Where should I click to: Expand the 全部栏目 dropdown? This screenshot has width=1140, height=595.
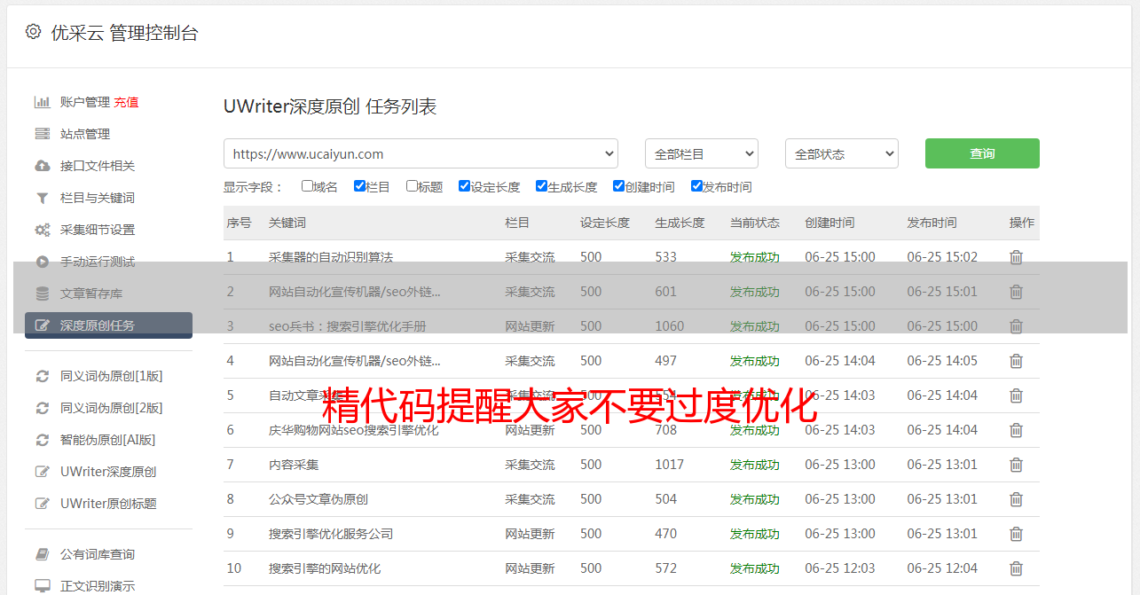pos(701,153)
